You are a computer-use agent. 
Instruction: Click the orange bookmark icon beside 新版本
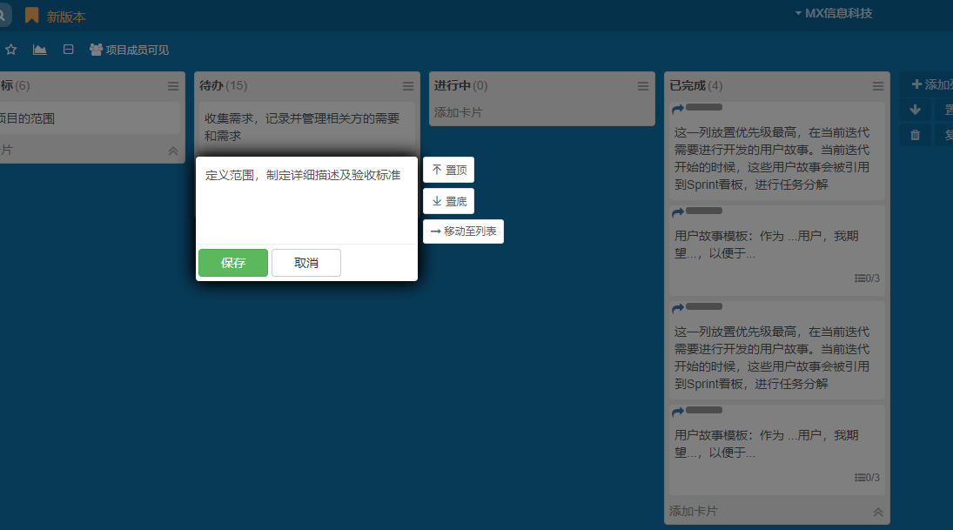pos(32,16)
